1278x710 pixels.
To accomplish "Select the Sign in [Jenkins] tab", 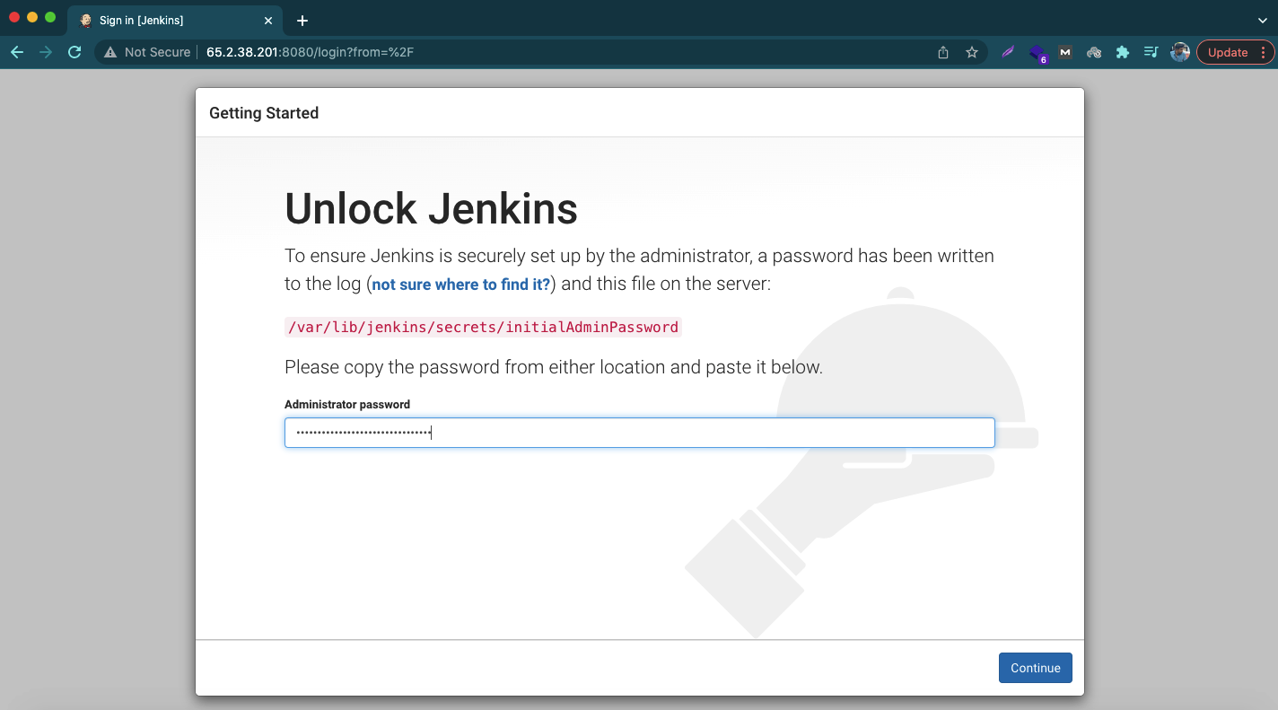I will tap(176, 20).
